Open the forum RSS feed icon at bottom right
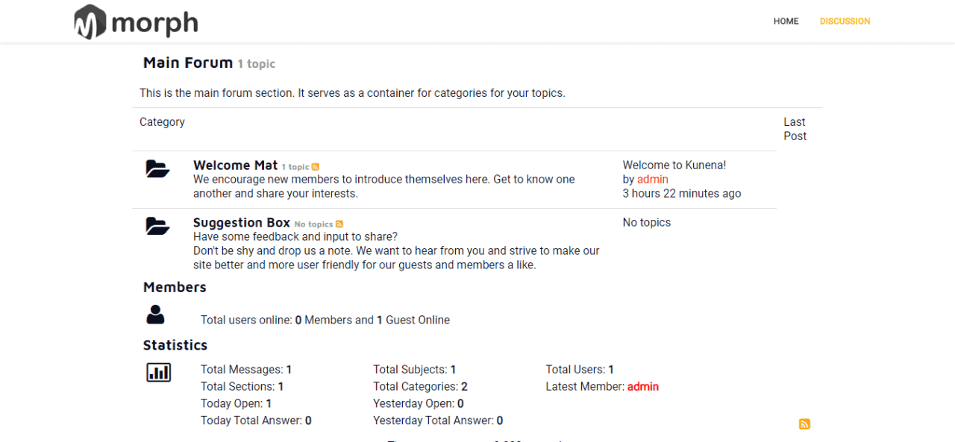This screenshot has height=442, width=955. tap(804, 424)
